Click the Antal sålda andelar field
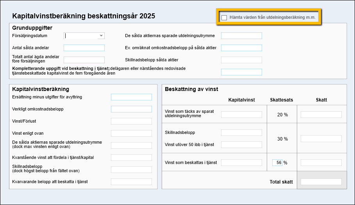Screen dimensions: 355x205 click(84, 48)
